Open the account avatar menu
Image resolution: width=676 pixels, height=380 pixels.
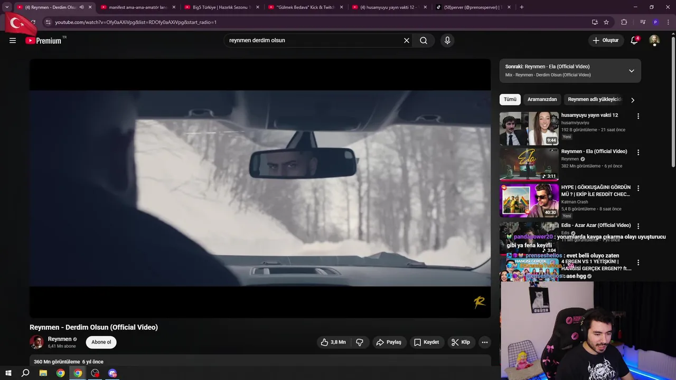pyautogui.click(x=654, y=41)
